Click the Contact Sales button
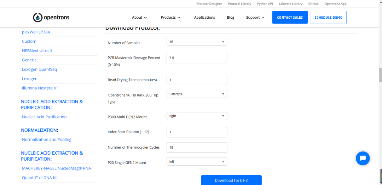The image size is (382, 185). click(290, 18)
